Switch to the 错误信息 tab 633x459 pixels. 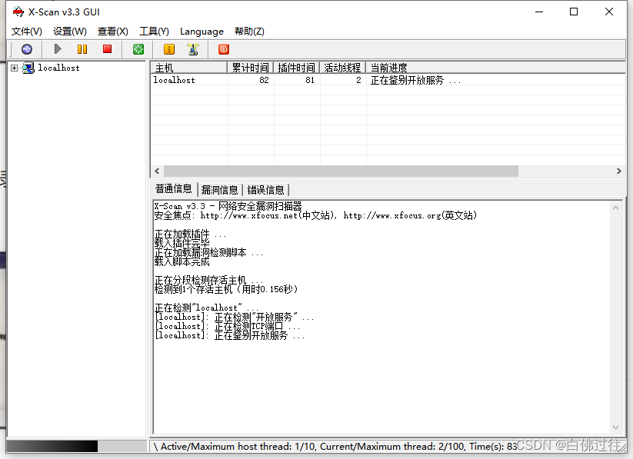tap(267, 189)
